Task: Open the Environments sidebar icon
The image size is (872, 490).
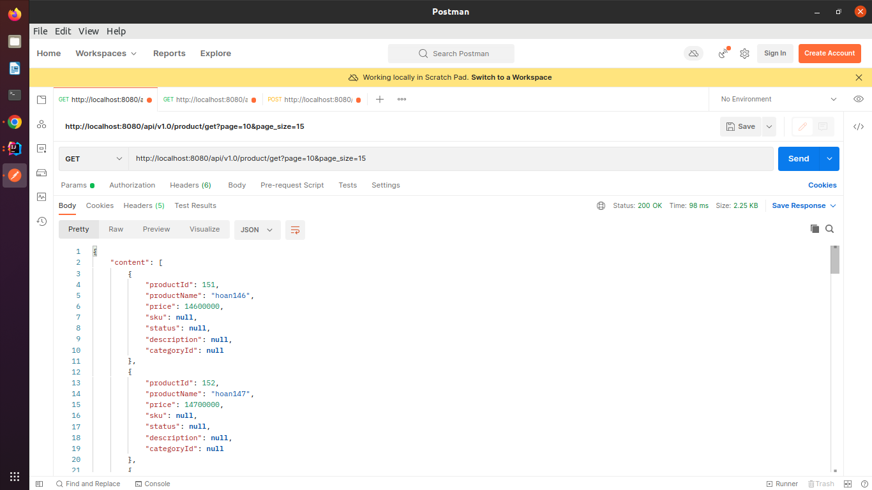Action: coord(41,148)
